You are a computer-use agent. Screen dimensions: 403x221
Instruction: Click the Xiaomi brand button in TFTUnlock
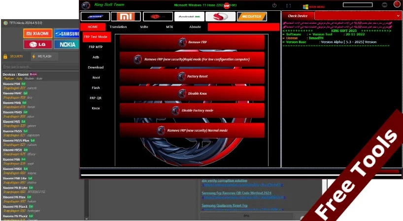[x=38, y=34]
